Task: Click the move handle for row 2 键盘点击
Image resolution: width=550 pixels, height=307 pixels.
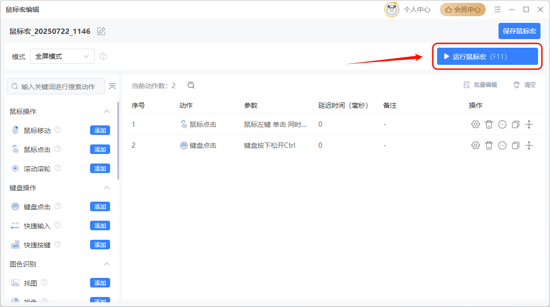Action: tap(529, 145)
